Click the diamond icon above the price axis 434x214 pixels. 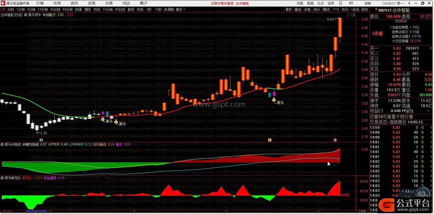click(348, 15)
